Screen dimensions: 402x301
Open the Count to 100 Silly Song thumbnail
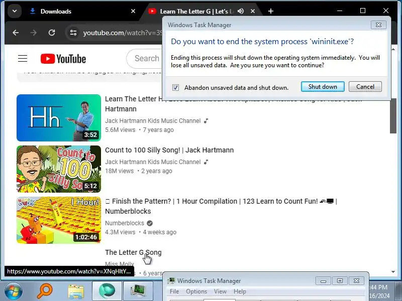point(59,169)
